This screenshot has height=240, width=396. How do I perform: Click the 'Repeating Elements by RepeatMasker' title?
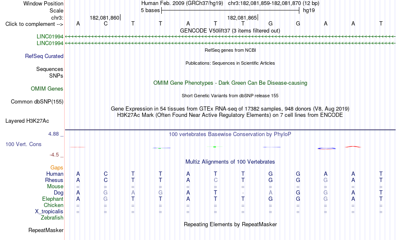point(230,224)
